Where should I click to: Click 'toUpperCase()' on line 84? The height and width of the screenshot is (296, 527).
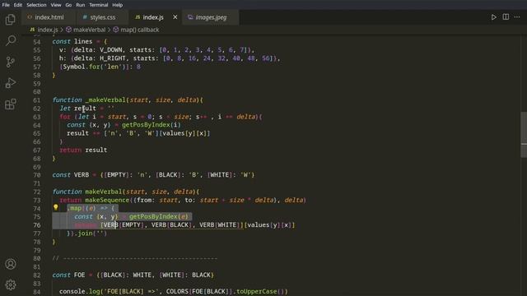[x=260, y=291]
